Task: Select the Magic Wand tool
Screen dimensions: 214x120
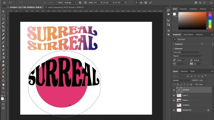Action: [x=3, y=23]
